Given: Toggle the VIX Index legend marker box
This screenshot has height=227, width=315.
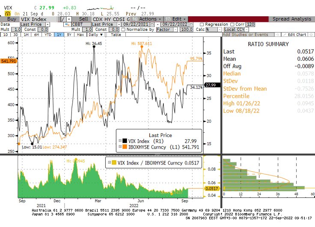Looking at the screenshot, I should [x=120, y=140].
